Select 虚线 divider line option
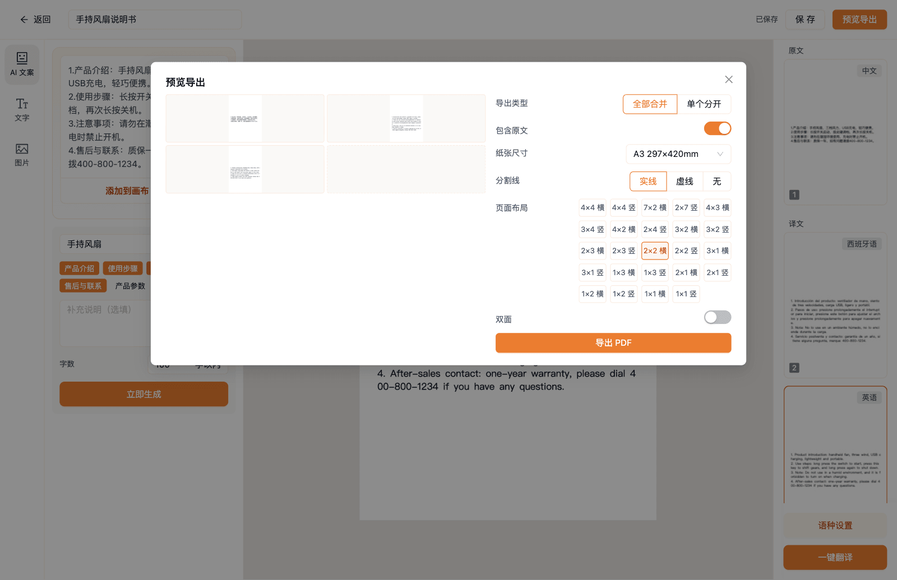This screenshot has height=580, width=897. coord(685,182)
